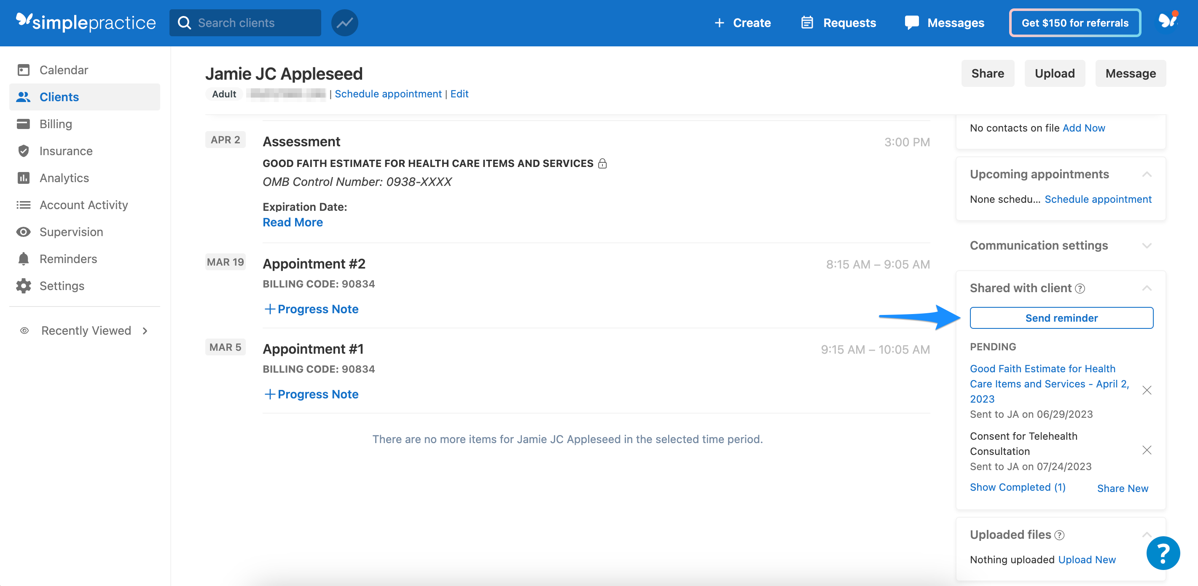Click the lock icon beside Good Faith Estimate

click(x=602, y=163)
